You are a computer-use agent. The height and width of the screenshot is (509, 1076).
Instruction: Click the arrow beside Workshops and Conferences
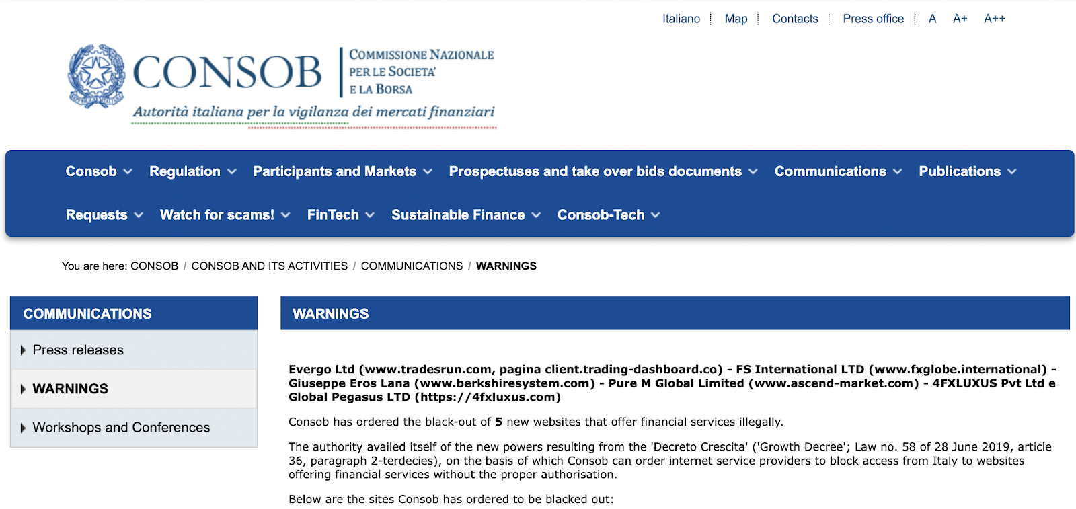[23, 428]
